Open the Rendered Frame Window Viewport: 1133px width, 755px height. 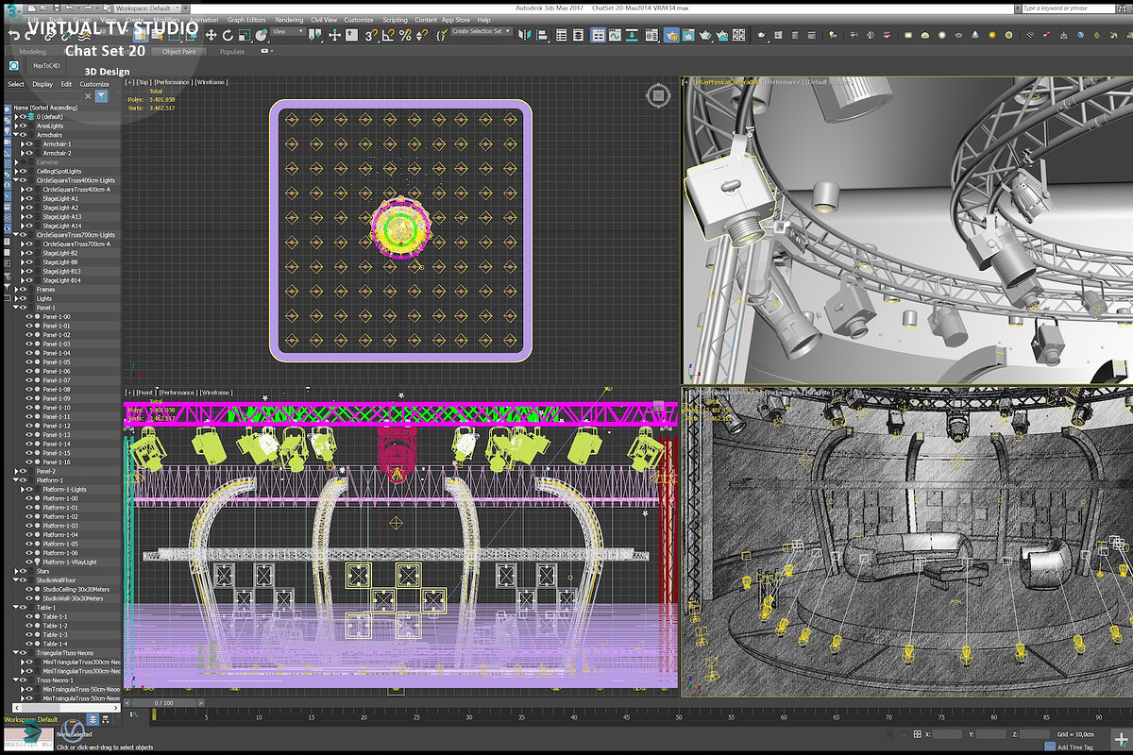(688, 35)
